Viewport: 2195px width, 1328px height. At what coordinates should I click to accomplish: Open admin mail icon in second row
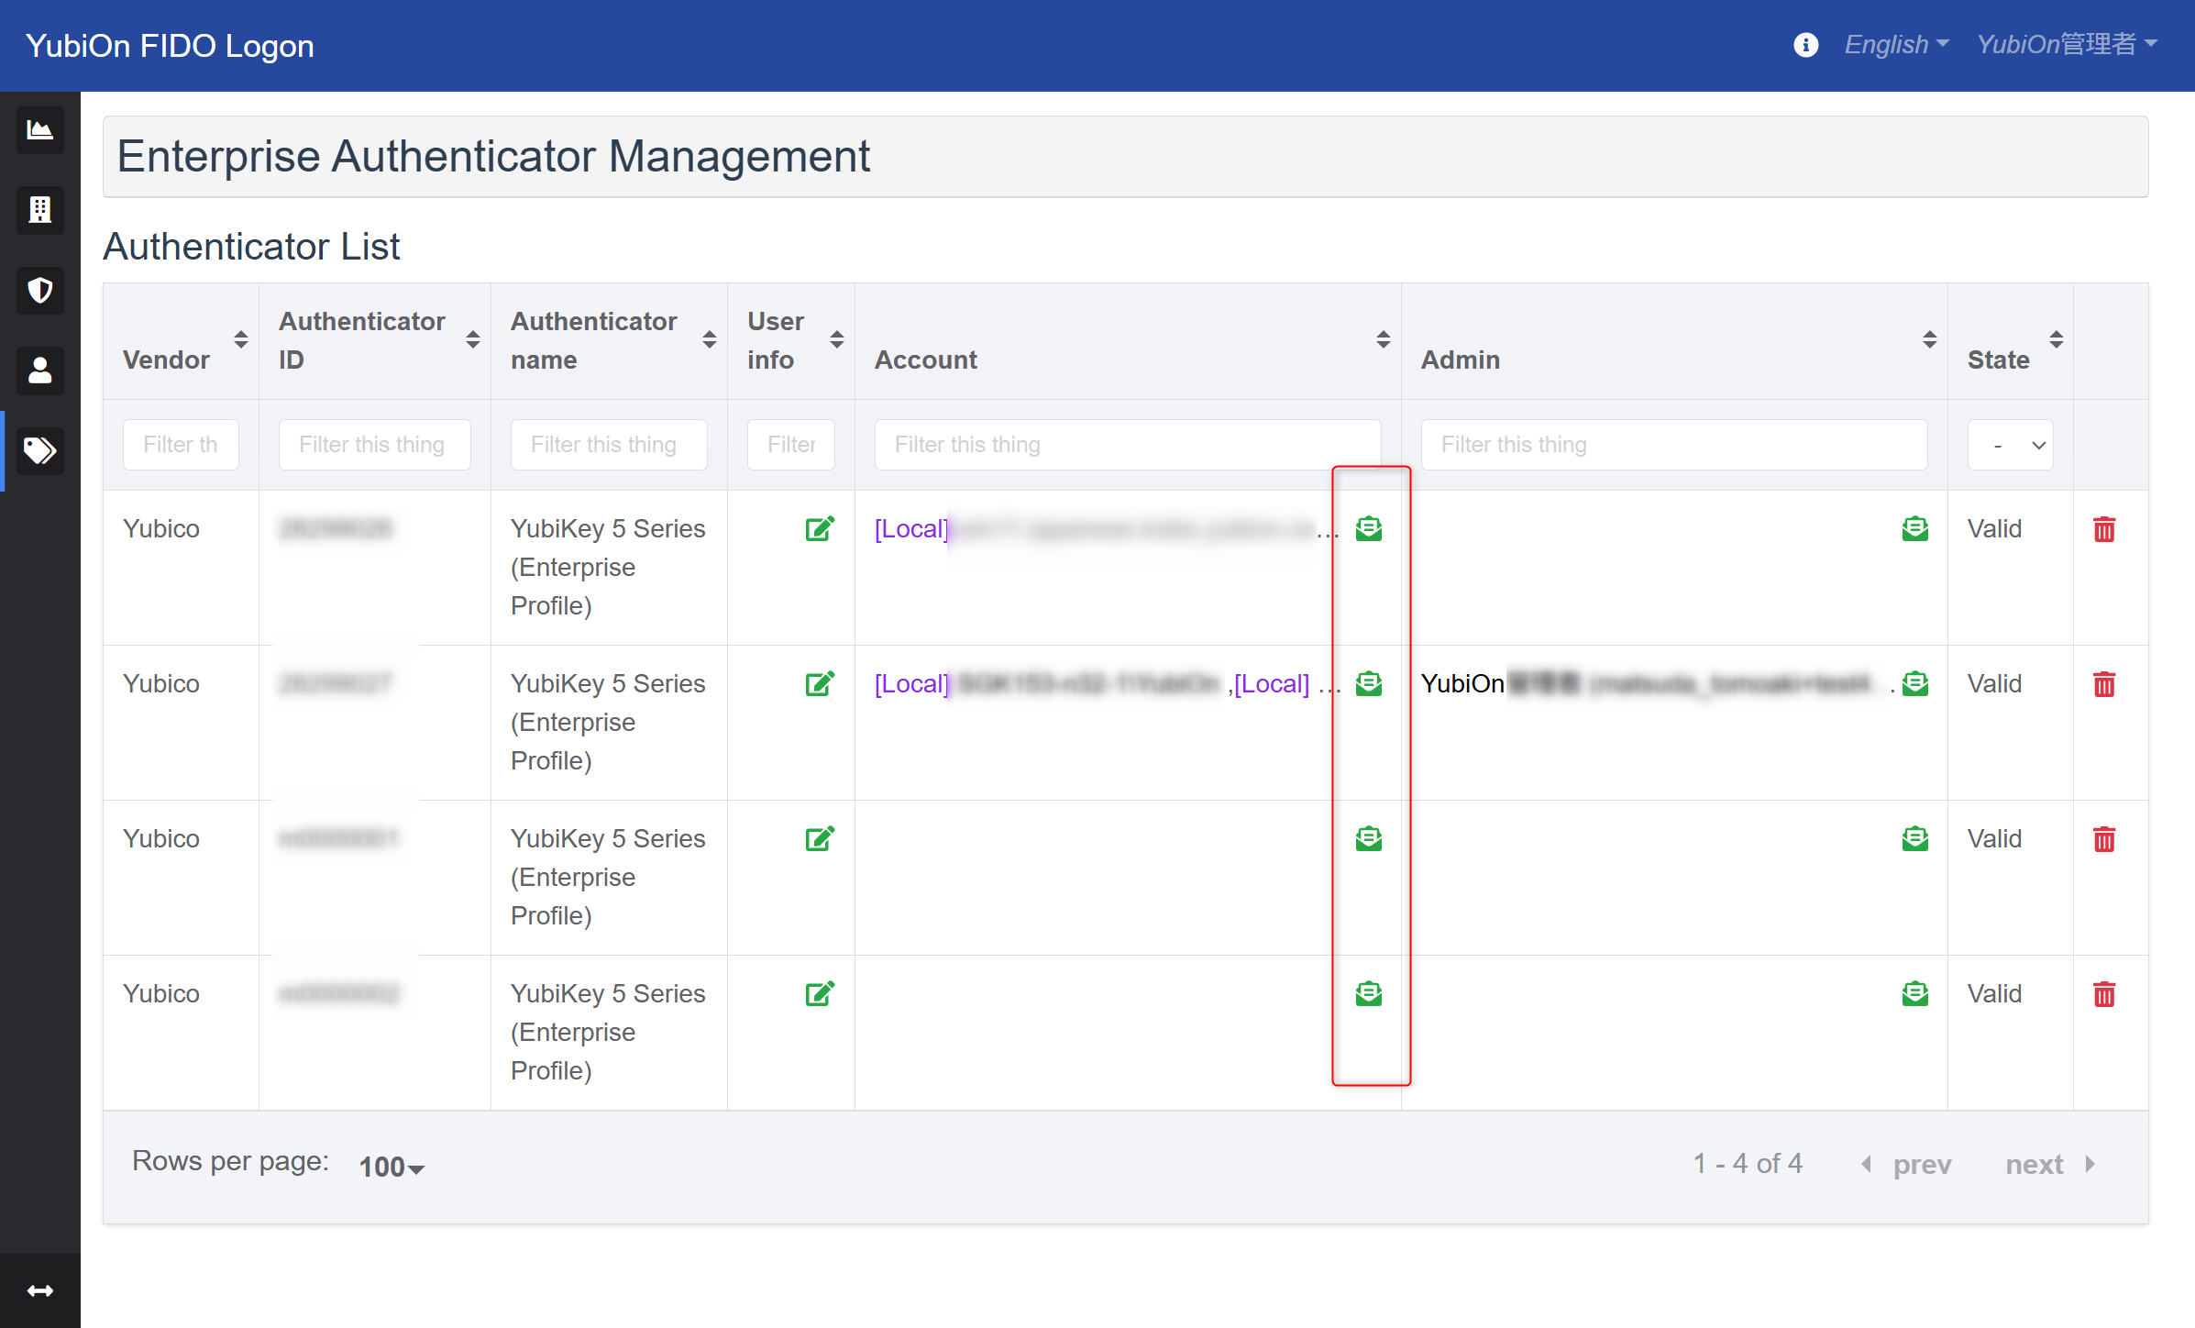pyautogui.click(x=1915, y=683)
